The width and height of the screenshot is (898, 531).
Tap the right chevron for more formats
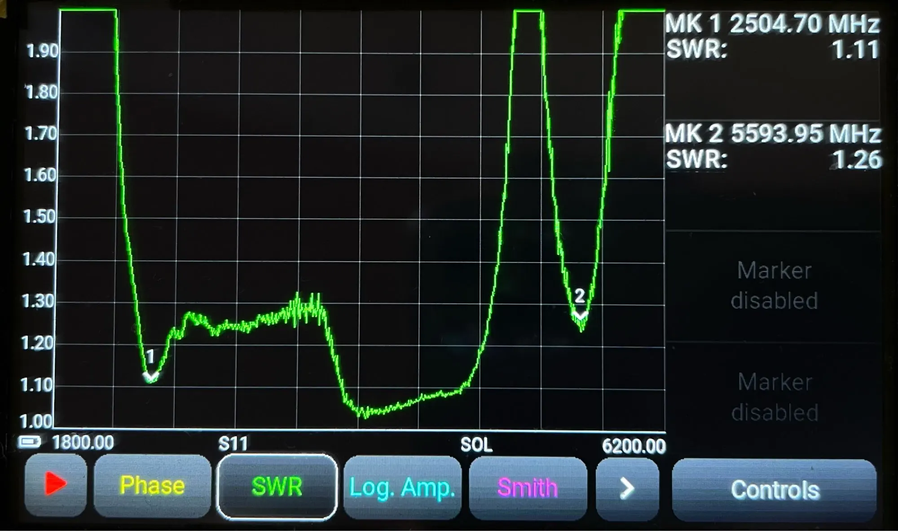tap(627, 488)
